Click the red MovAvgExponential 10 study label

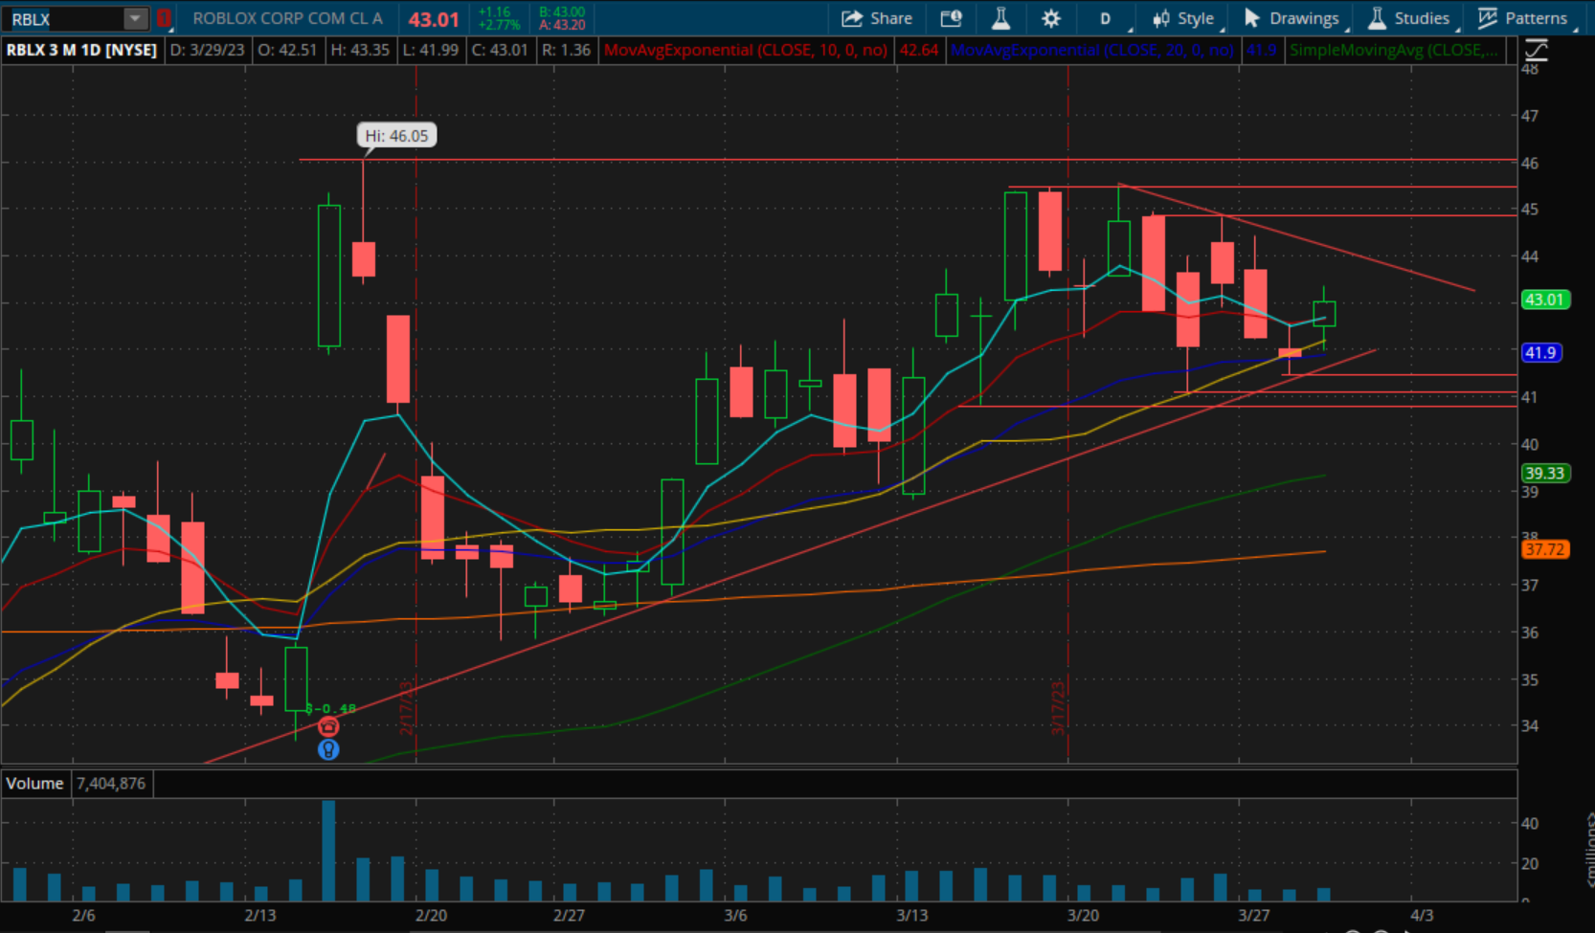click(746, 50)
